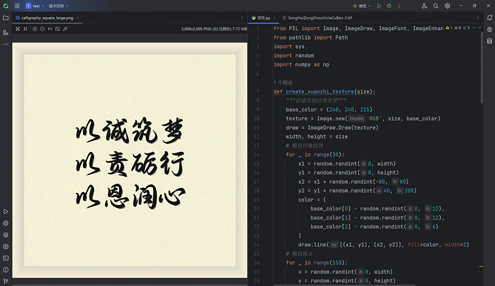Image resolution: width=495 pixels, height=286 pixels.
Task: Start debugging with the bug icon
Action: 389,6
